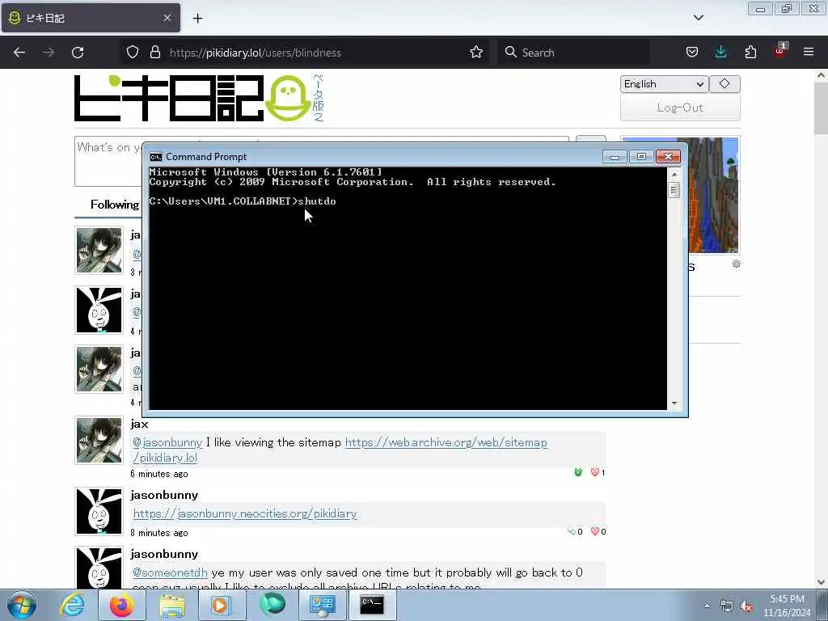View site security lock info
The width and height of the screenshot is (828, 621).
coord(154,53)
